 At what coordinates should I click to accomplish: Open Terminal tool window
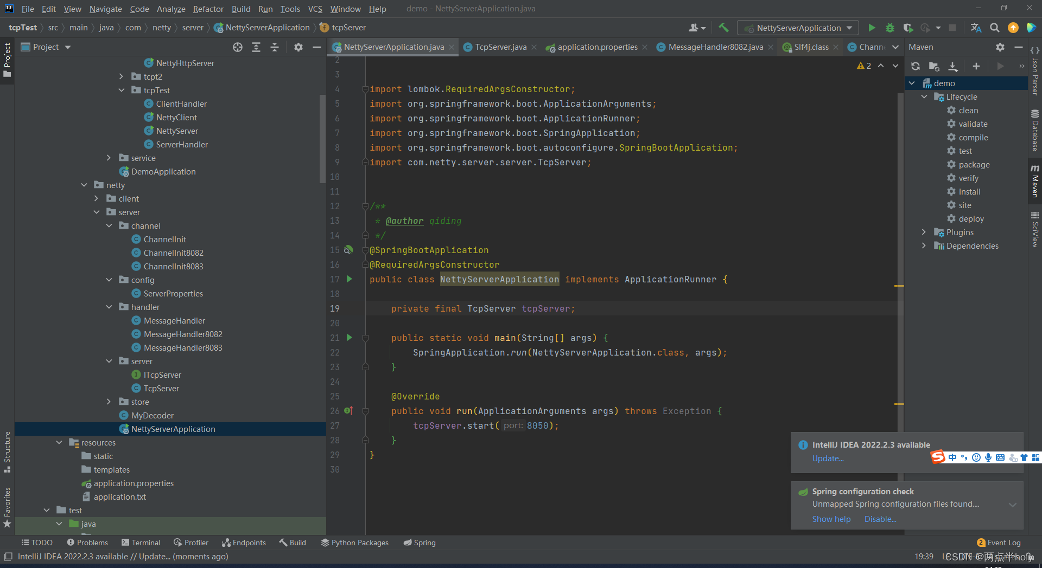point(141,543)
